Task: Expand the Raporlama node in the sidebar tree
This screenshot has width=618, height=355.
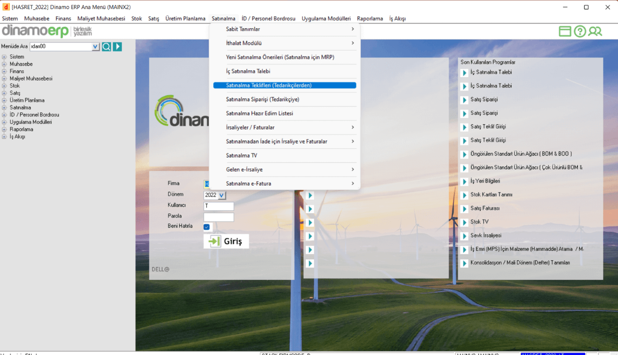Action: (4, 130)
